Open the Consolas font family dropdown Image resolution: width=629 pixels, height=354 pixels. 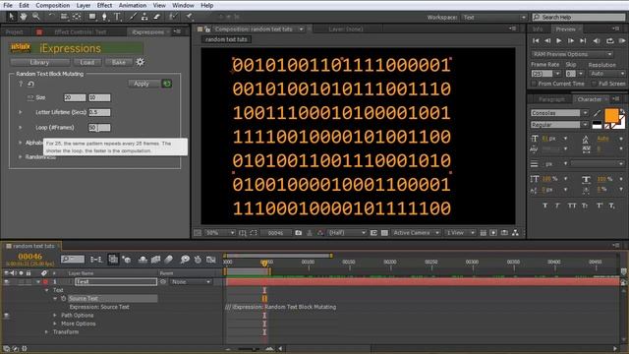coord(559,113)
